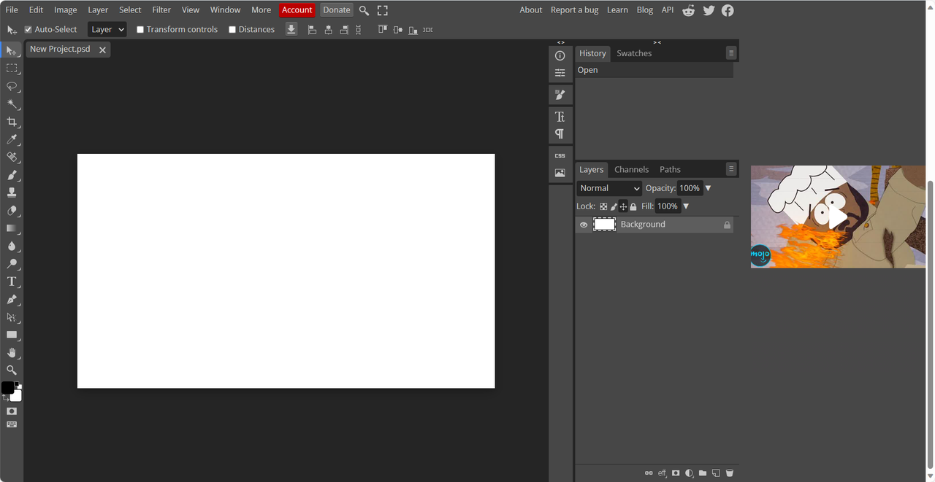Screen dimensions: 935x482
Task: Open the Layer/Group auto-select dropdown
Action: click(107, 30)
